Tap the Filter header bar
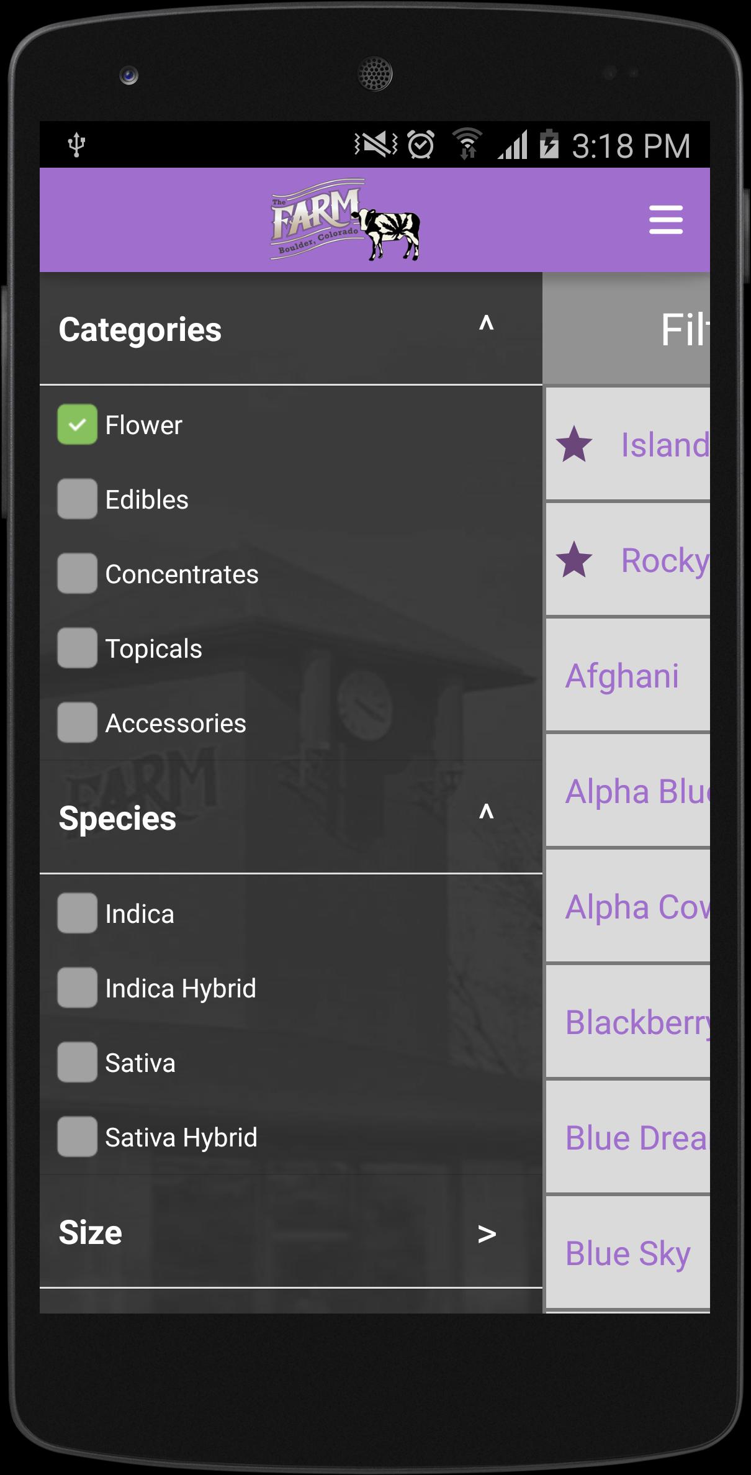This screenshot has width=751, height=1475. point(627,329)
